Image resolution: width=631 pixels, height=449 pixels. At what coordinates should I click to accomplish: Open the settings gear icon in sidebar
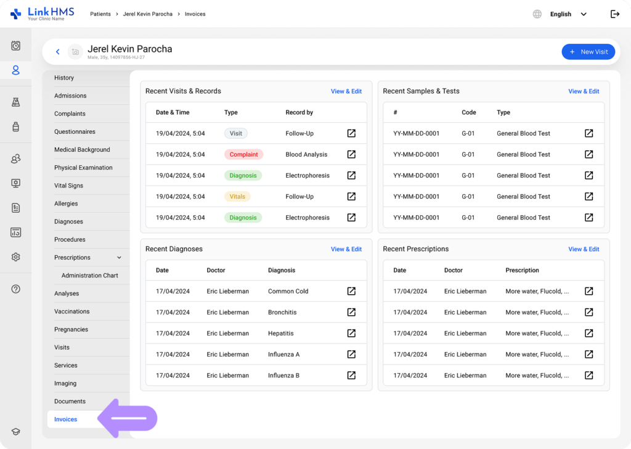pyautogui.click(x=15, y=257)
